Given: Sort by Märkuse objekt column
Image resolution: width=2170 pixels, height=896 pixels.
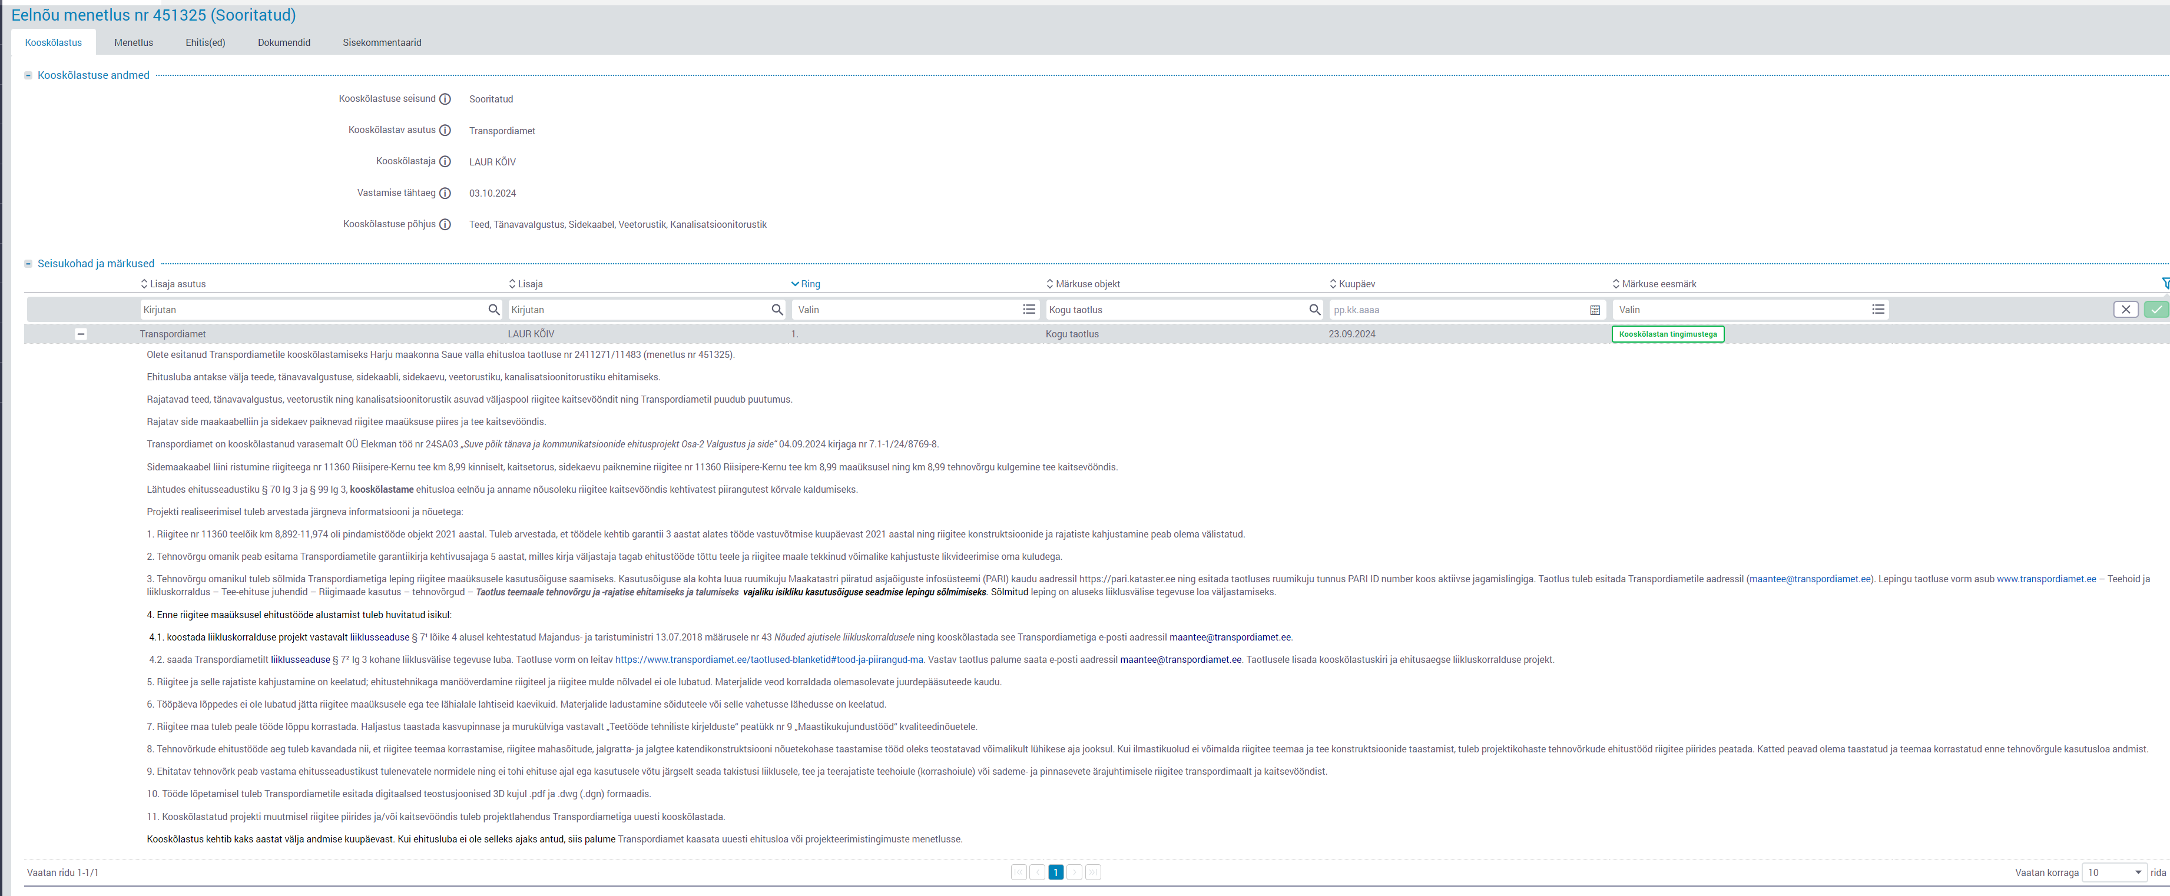Looking at the screenshot, I should [1084, 284].
